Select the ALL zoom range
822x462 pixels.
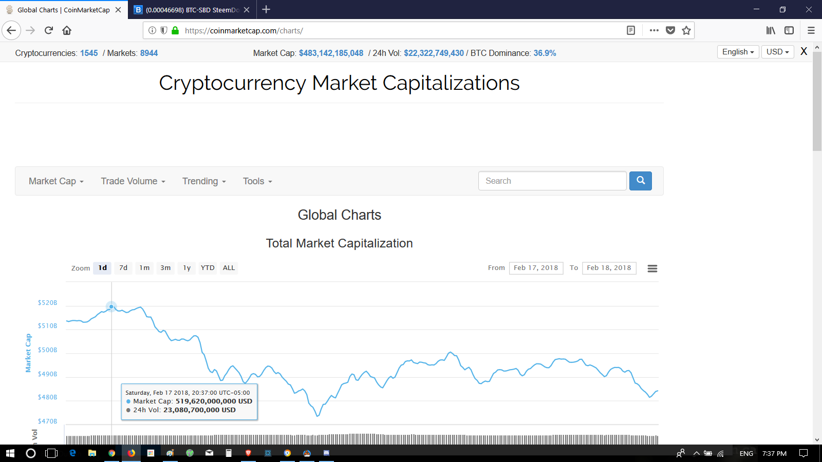pyautogui.click(x=229, y=268)
